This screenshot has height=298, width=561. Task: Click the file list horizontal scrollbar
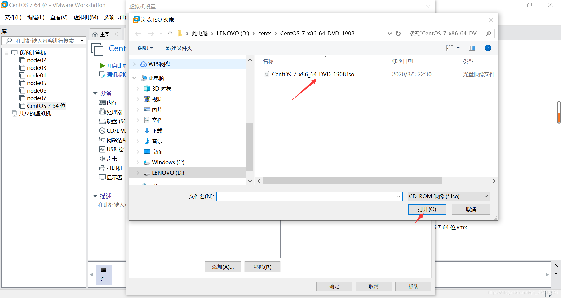pyautogui.click(x=352, y=181)
